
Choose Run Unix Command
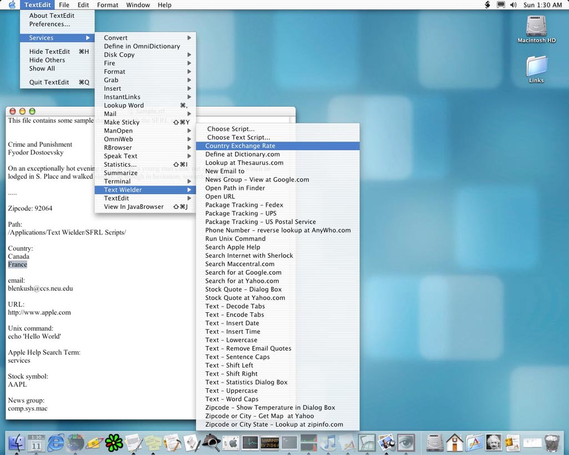click(278, 239)
